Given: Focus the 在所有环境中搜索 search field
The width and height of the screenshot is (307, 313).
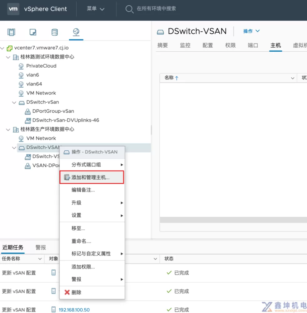Looking at the screenshot, I should coord(156,9).
